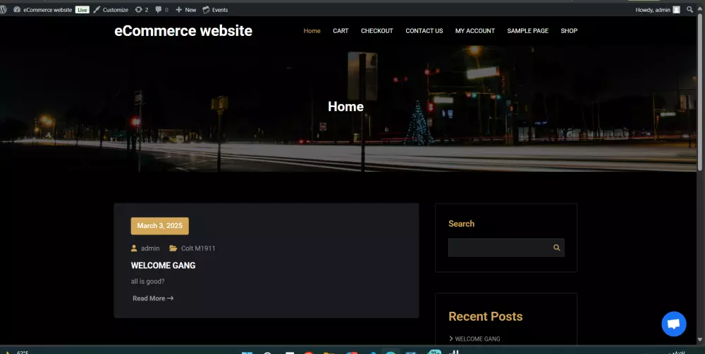
Task: Open the WELCOME GANG post title
Action: click(164, 265)
